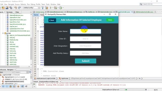Image resolution: width=162 pixels, height=91 pixels.
Task: Click progress bar in status bar
Action: (132, 90)
